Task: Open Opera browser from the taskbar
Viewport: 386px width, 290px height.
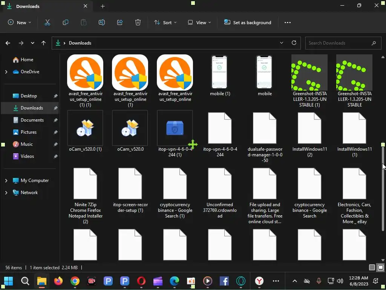Action: (141, 281)
